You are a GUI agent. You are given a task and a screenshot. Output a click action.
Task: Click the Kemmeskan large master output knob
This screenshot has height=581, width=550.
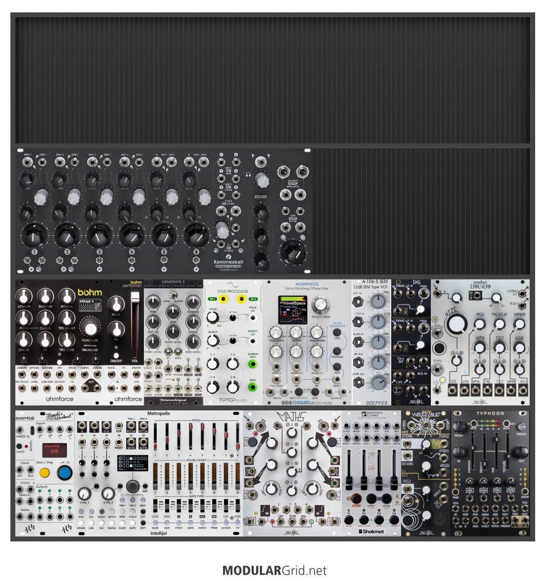coord(293,252)
